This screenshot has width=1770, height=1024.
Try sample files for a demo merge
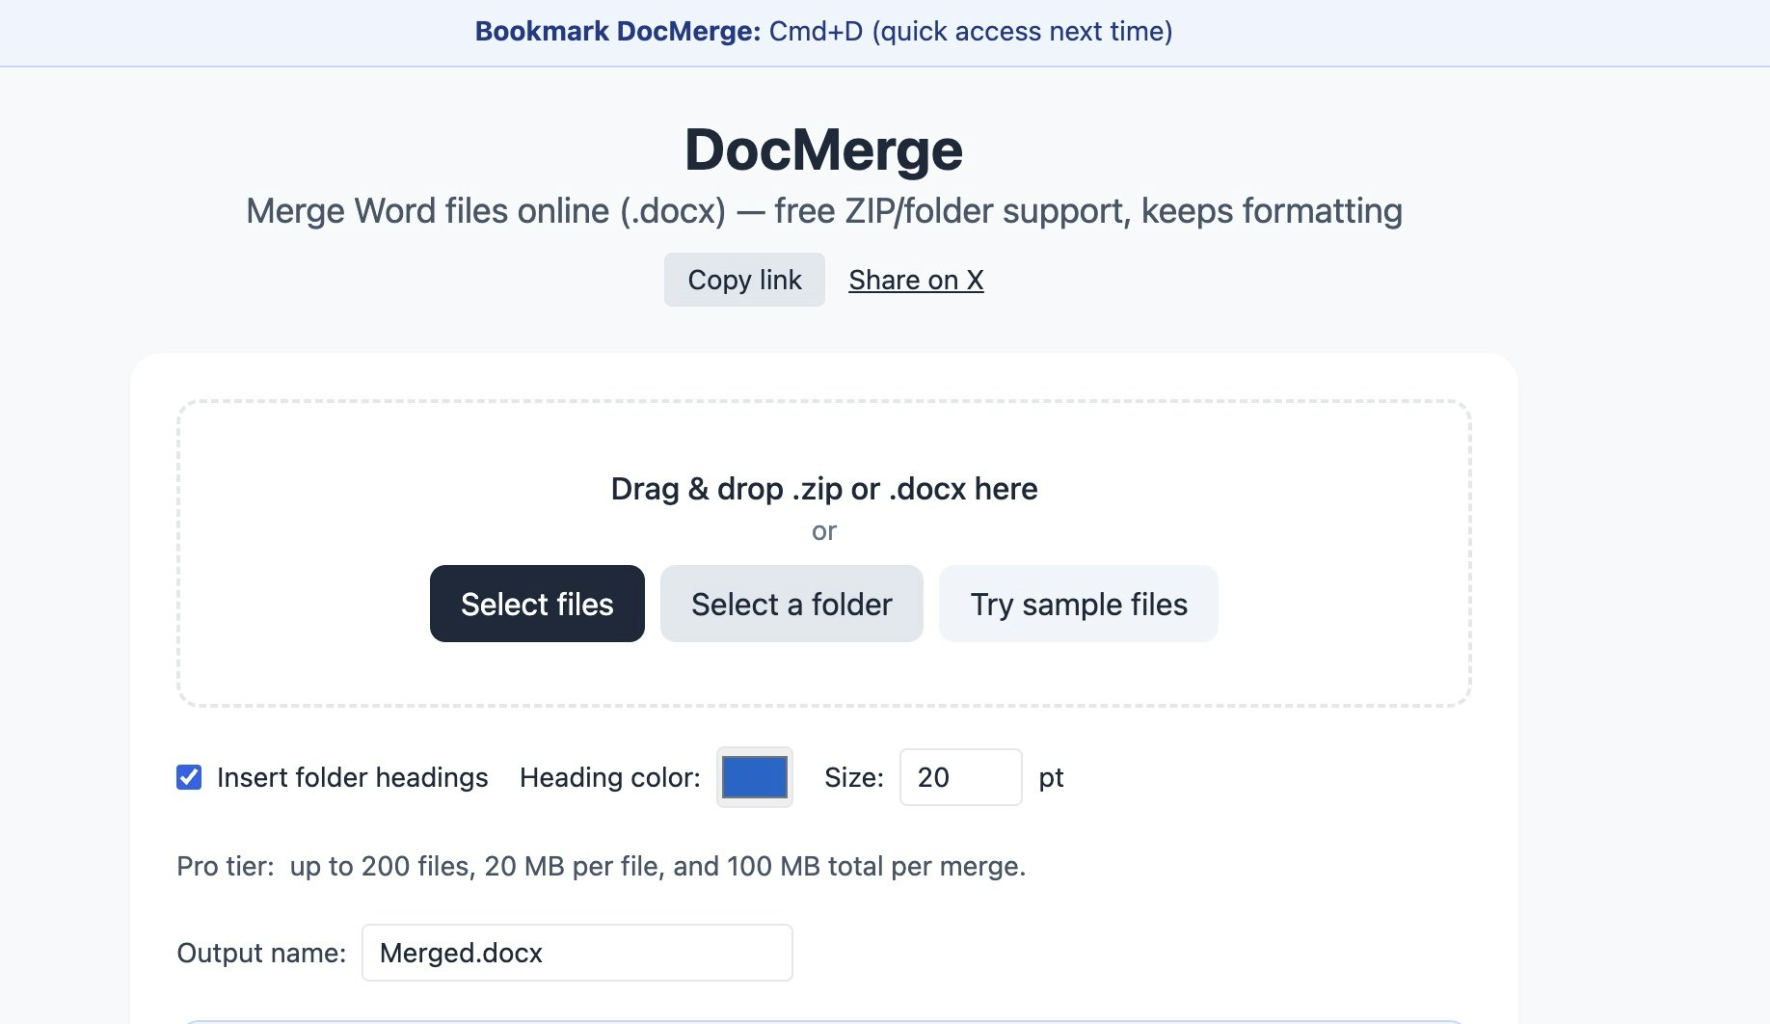1078,604
